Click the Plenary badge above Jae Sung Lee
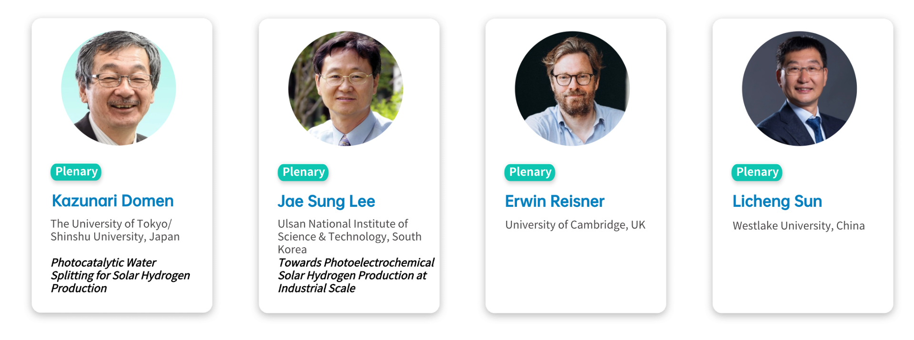The width and height of the screenshot is (914, 340). (303, 172)
